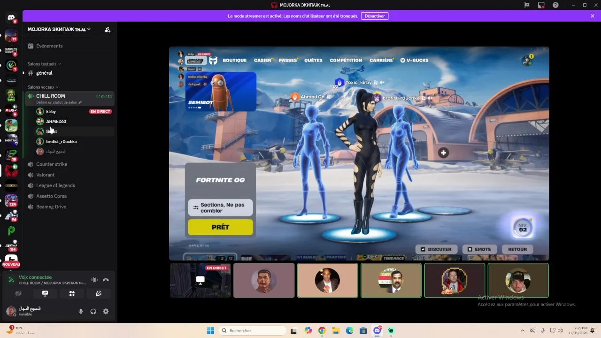Join the Assetto Corsa voice channel
Viewport: 601px width, 338px height.
(x=69, y=196)
